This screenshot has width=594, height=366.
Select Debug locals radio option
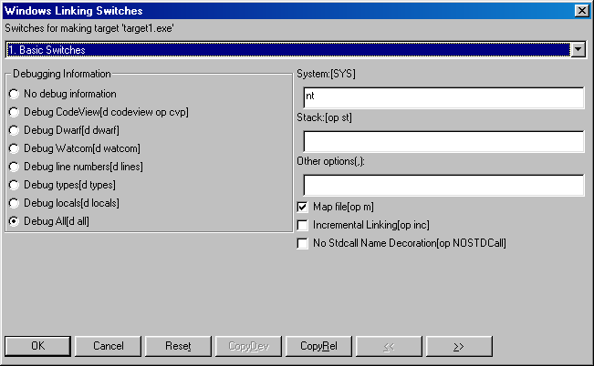(14, 203)
